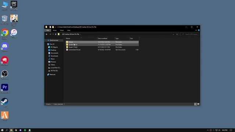The image size is (235, 132).
Task: Open Genshin Impact desktop icon
Action: pyautogui.click(x=14, y=20)
